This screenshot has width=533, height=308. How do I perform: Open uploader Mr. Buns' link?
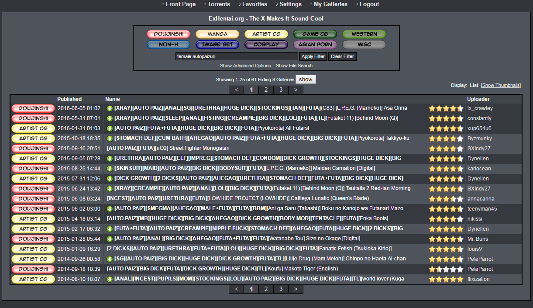pyautogui.click(x=477, y=239)
